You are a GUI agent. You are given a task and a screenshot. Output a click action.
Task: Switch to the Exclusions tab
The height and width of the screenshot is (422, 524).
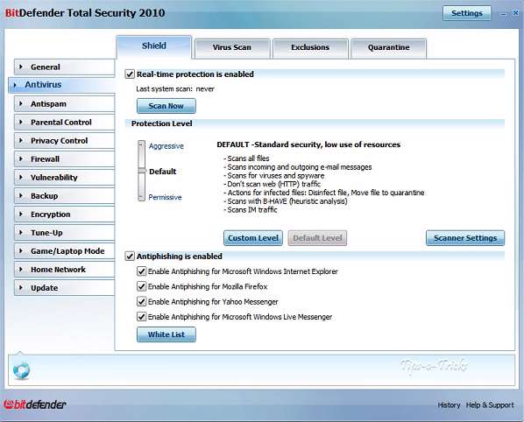coord(310,48)
